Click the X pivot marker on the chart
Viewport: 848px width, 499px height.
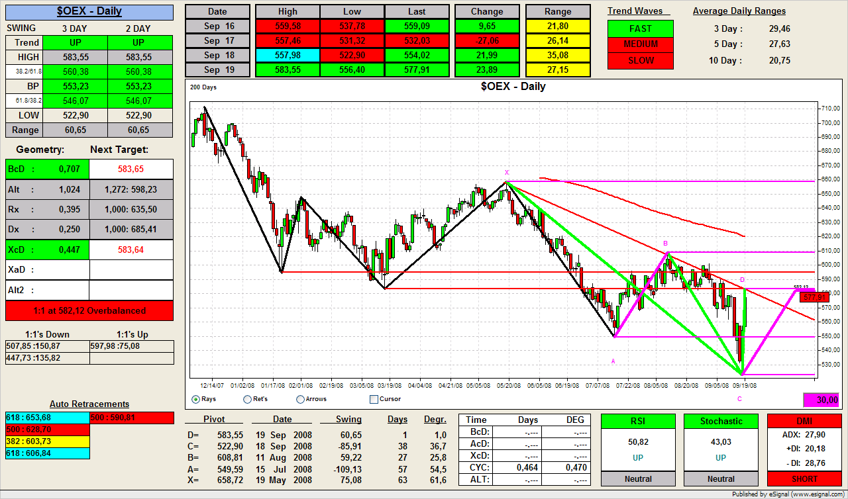click(506, 172)
